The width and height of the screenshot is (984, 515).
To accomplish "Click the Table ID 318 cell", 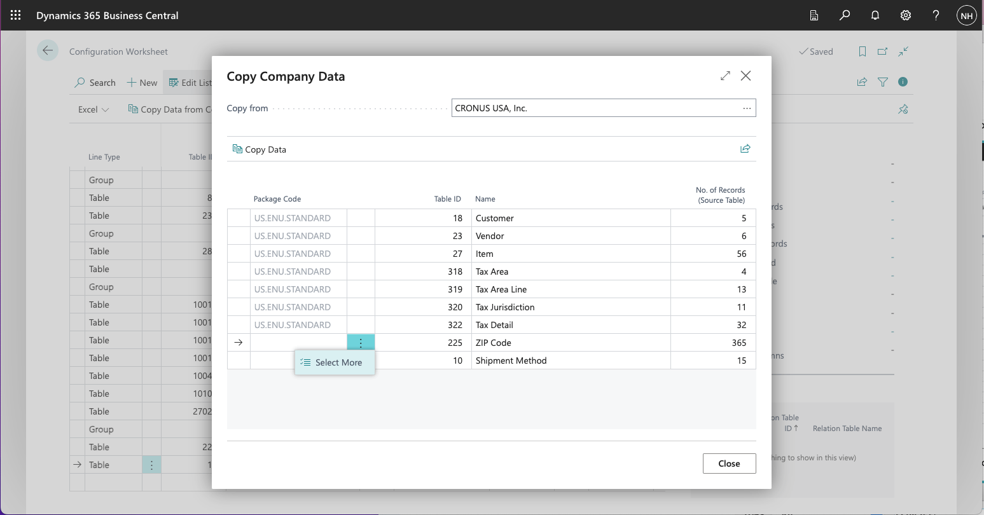I will click(423, 271).
